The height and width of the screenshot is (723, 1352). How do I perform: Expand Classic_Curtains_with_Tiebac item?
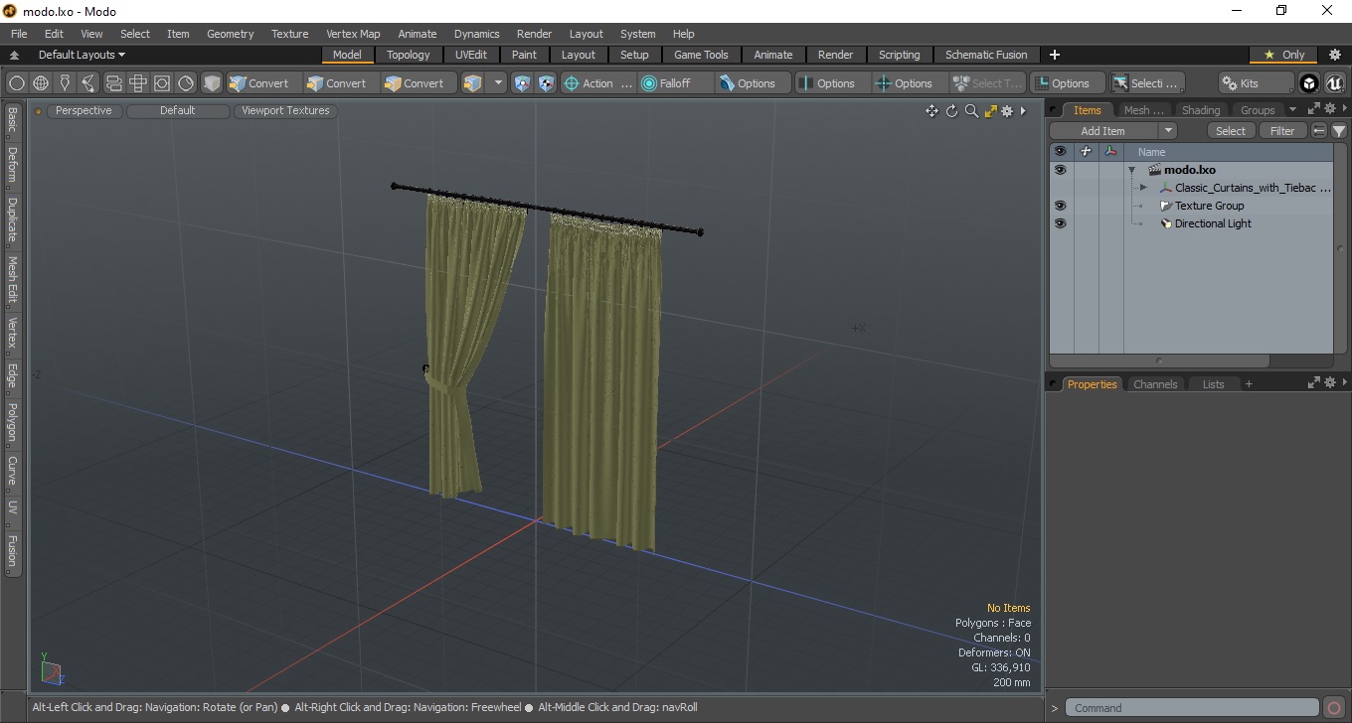coord(1143,188)
